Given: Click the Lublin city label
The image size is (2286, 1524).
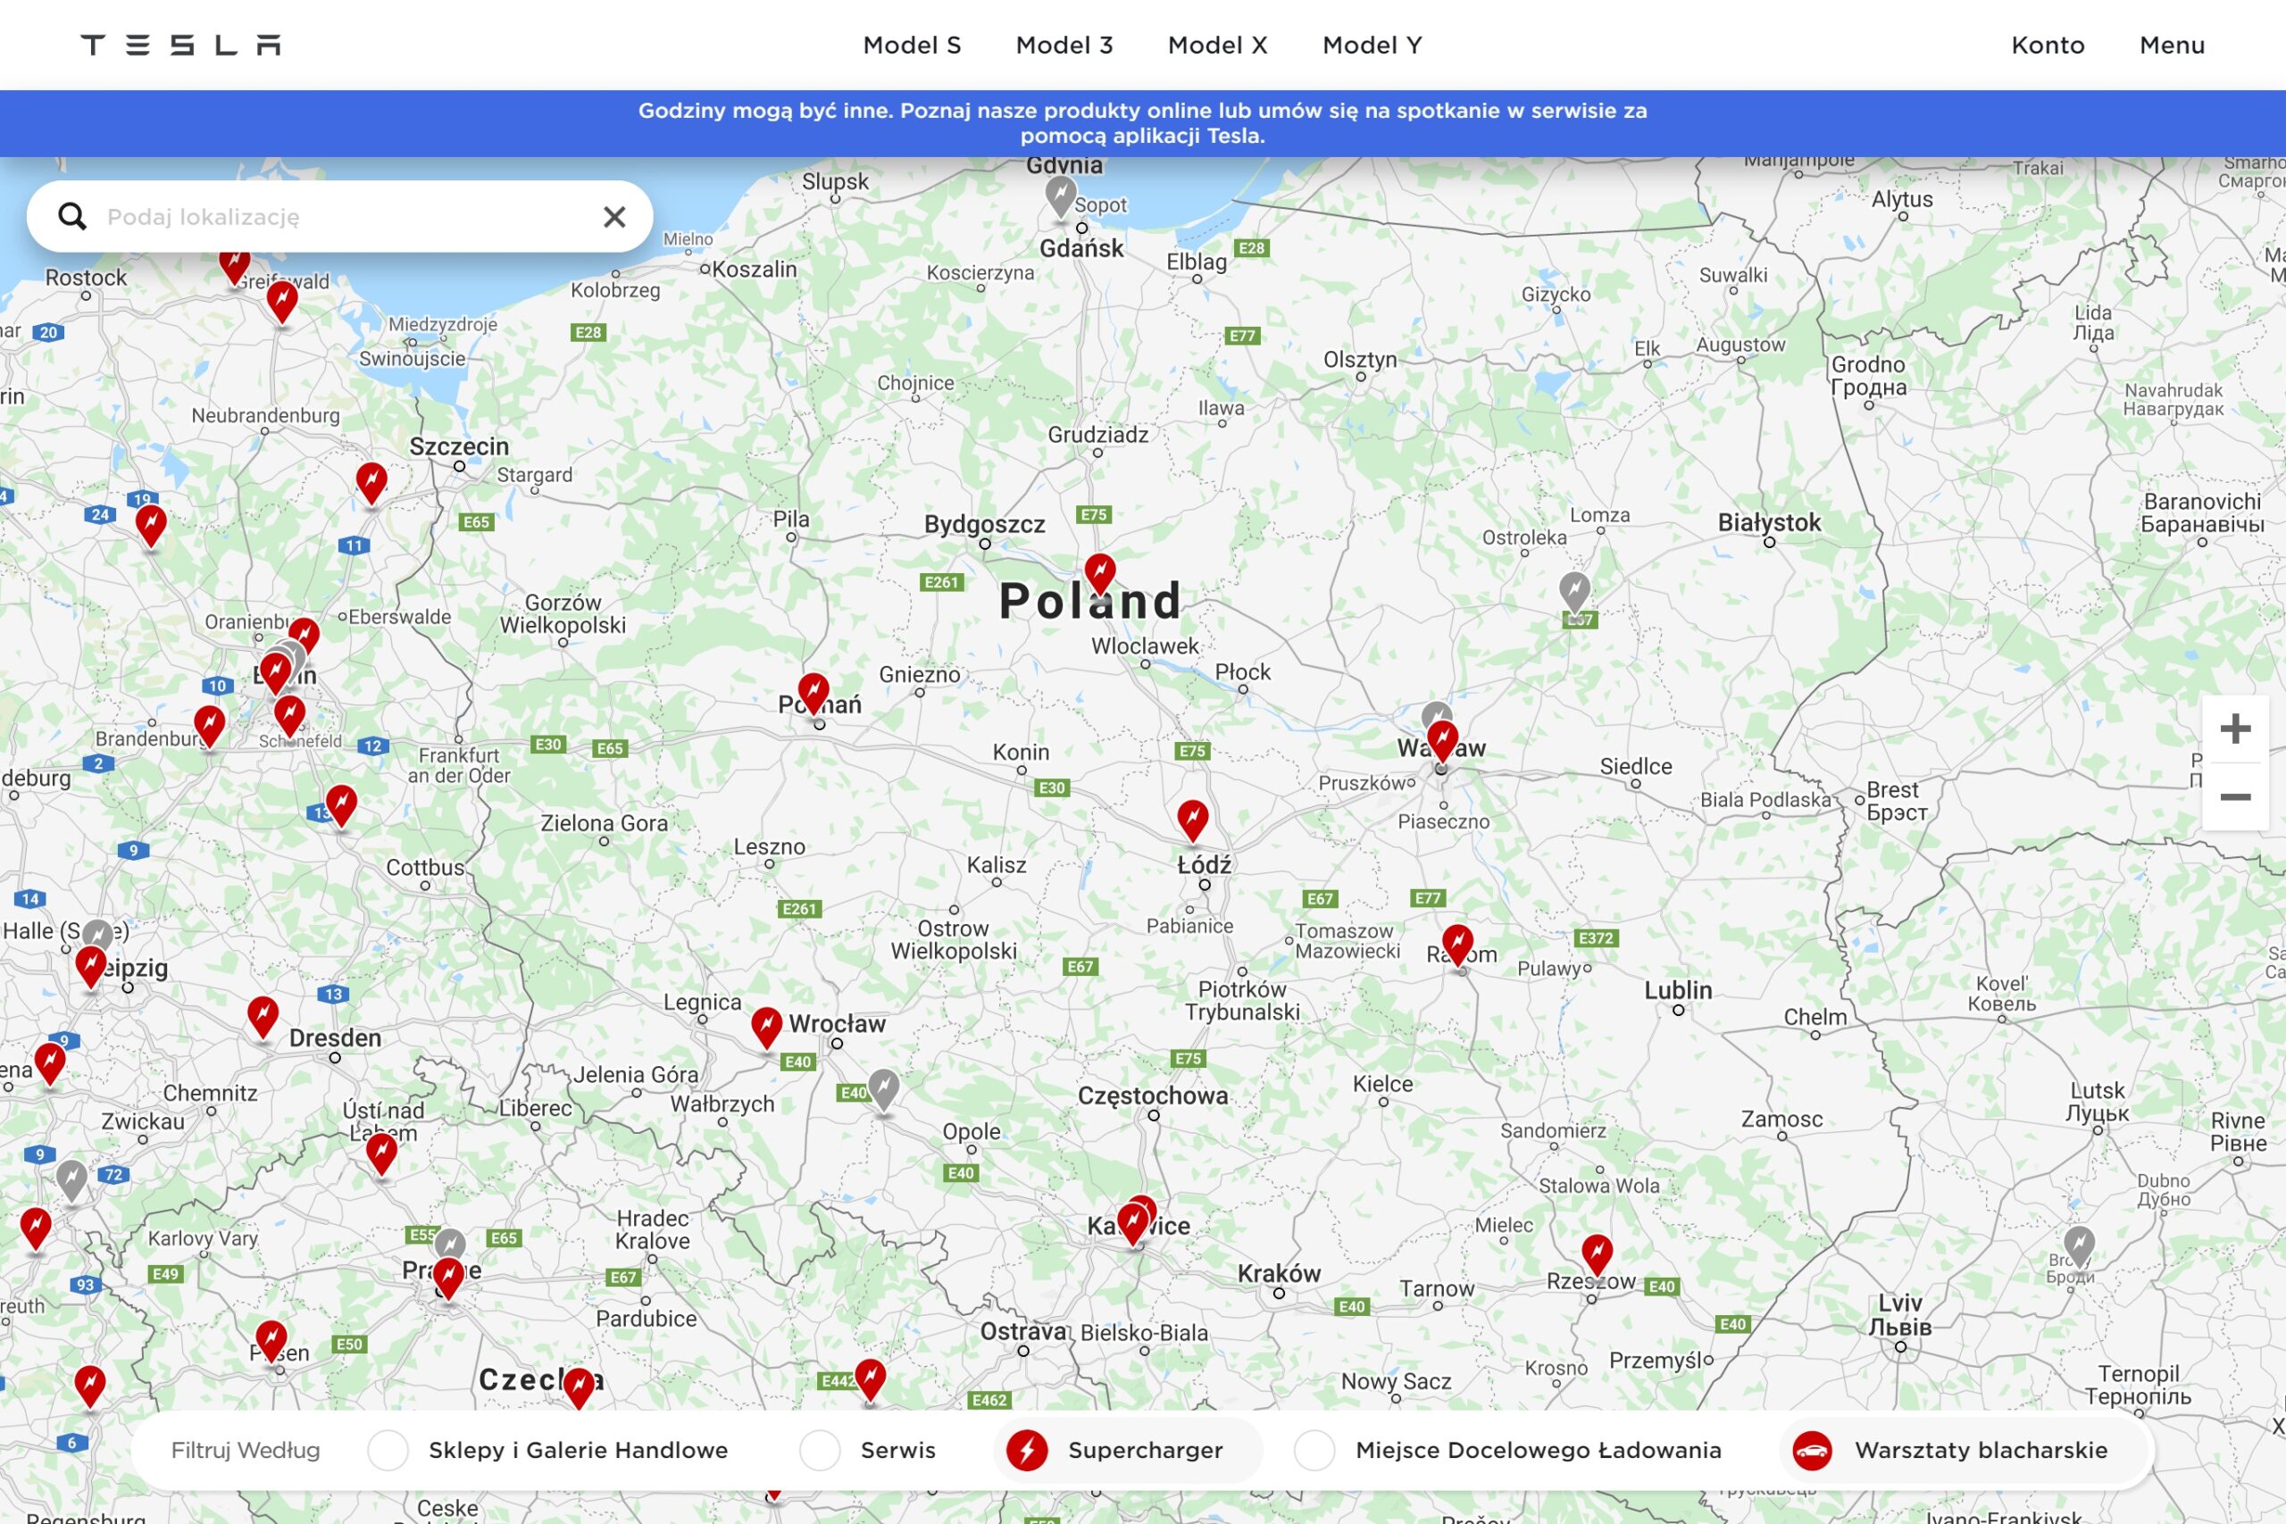Looking at the screenshot, I should pos(1679,990).
